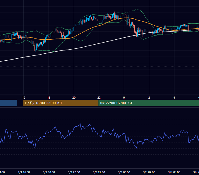
Task: Click the 3/3 16:00 date label
Action: [x=24, y=172]
